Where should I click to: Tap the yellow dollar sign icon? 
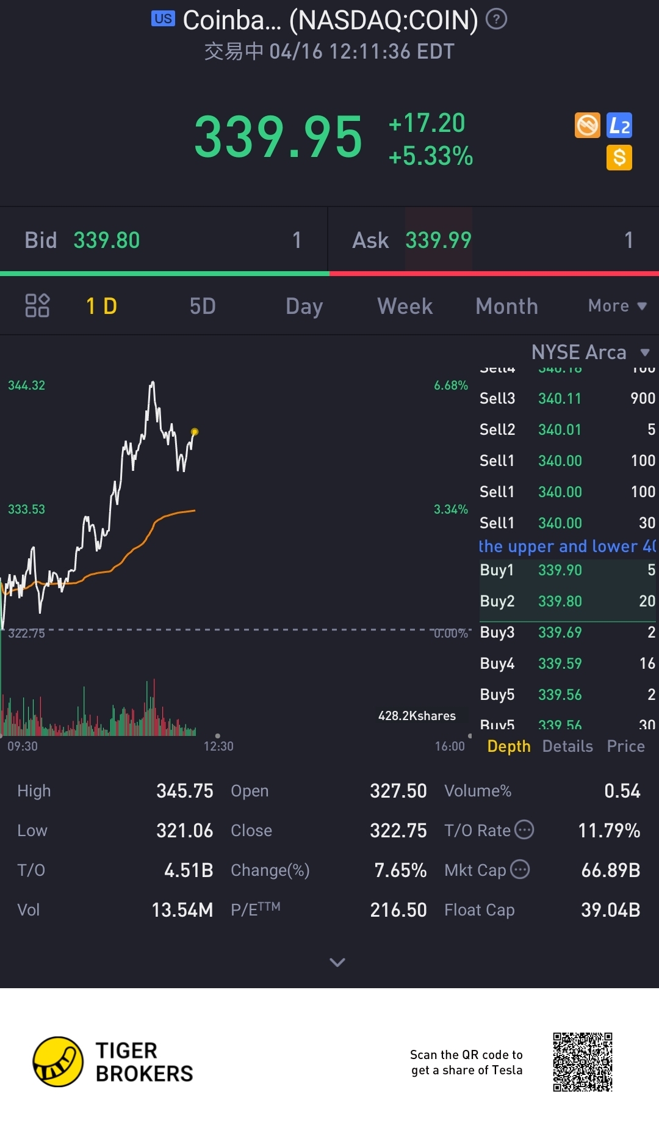pos(619,158)
